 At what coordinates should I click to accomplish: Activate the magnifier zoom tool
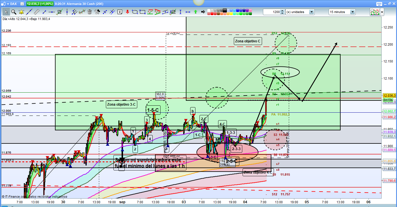pyautogui.click(x=14, y=12)
